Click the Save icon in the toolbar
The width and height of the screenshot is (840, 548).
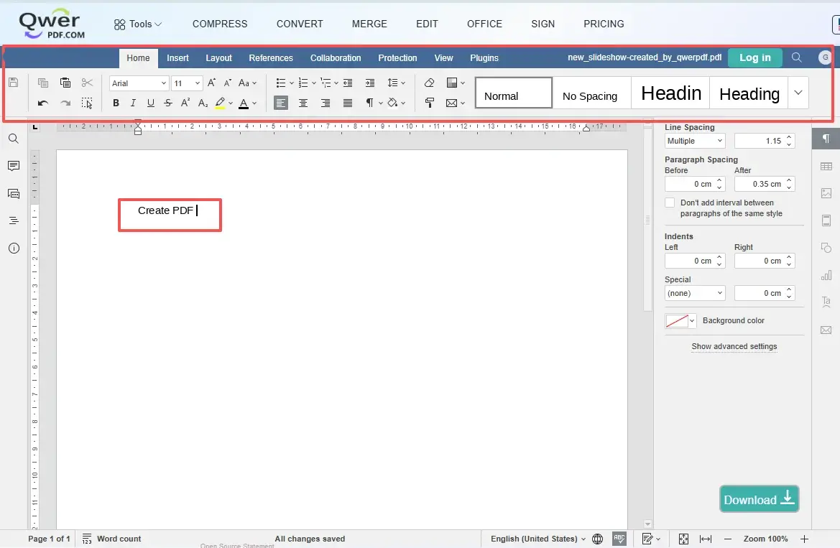pyautogui.click(x=14, y=83)
